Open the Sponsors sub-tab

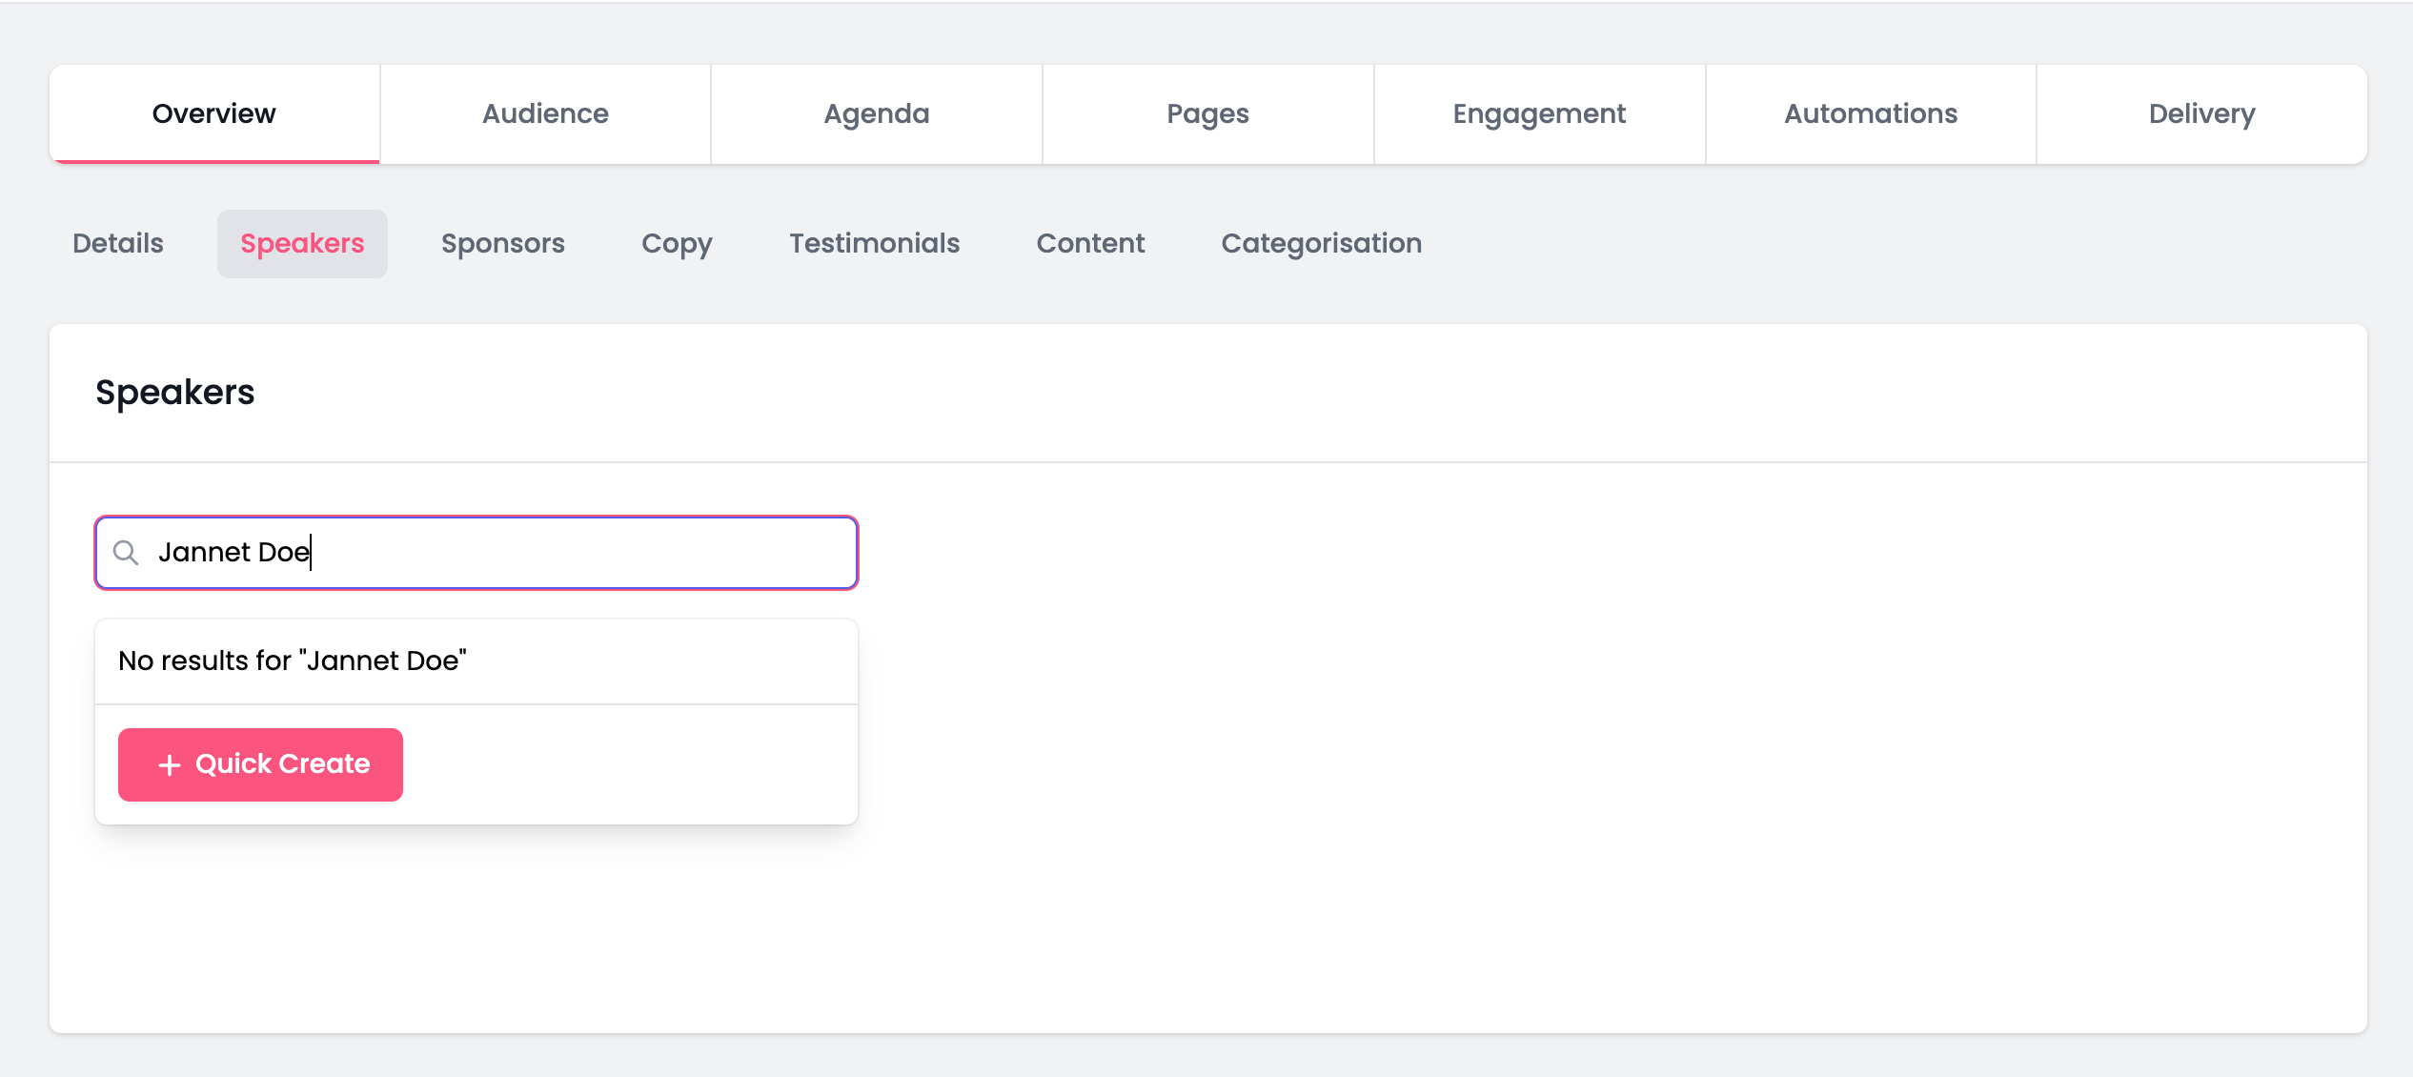503,244
